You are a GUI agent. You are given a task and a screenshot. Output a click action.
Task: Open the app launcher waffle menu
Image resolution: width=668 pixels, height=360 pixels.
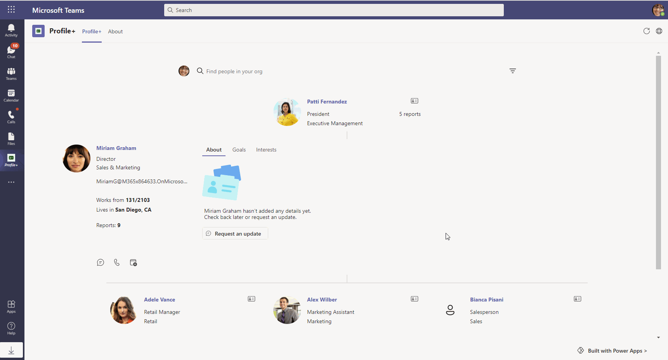(11, 10)
